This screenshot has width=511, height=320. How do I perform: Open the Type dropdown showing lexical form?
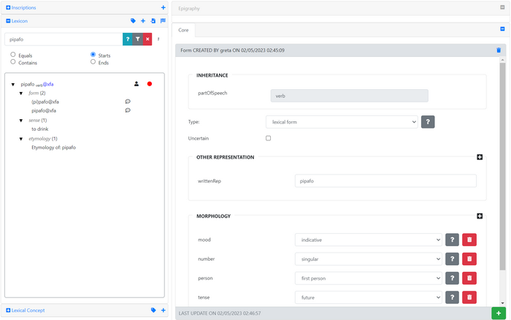pyautogui.click(x=341, y=122)
